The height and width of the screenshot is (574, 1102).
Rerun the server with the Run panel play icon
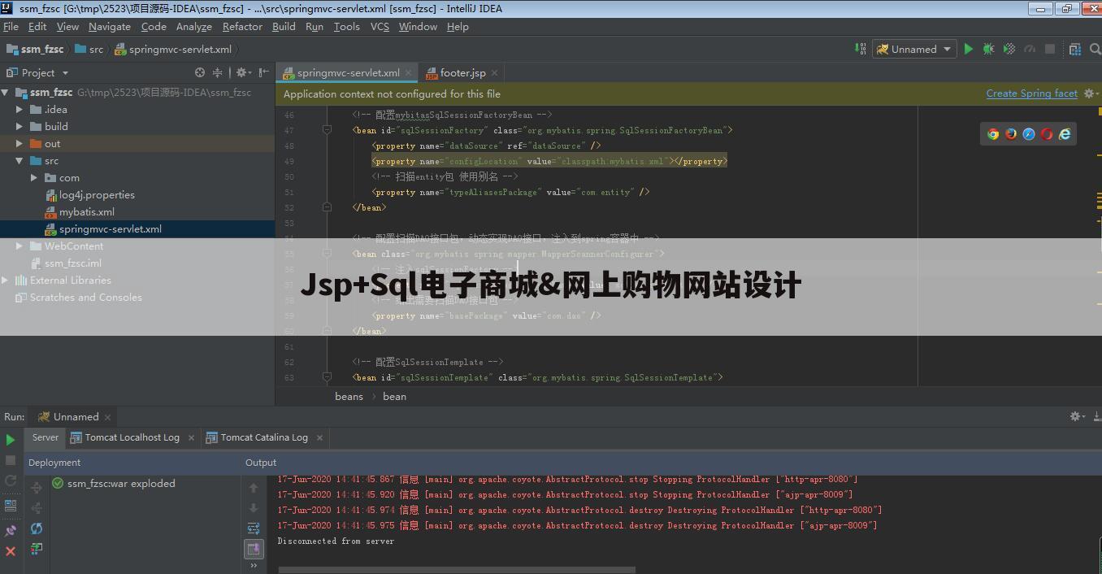pos(11,440)
